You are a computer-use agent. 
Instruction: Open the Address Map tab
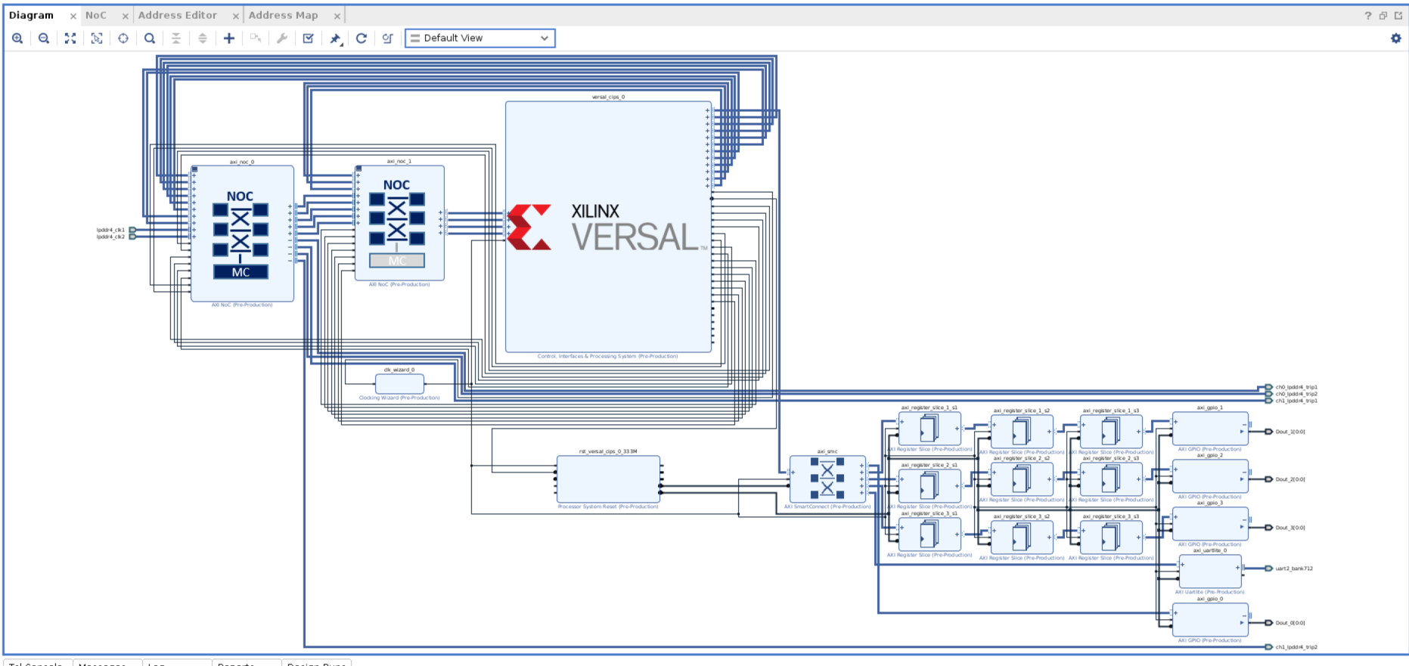(x=284, y=16)
